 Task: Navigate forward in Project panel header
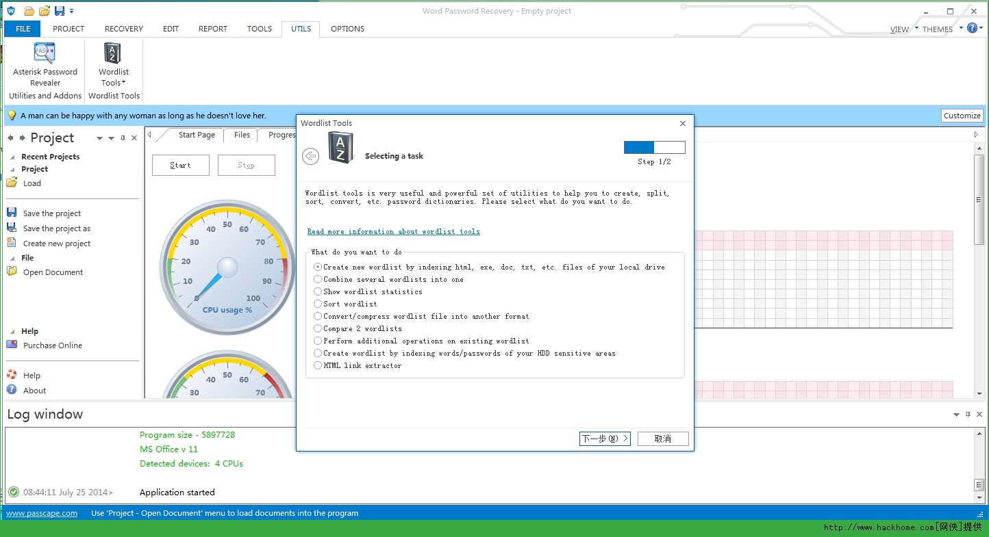(x=23, y=138)
